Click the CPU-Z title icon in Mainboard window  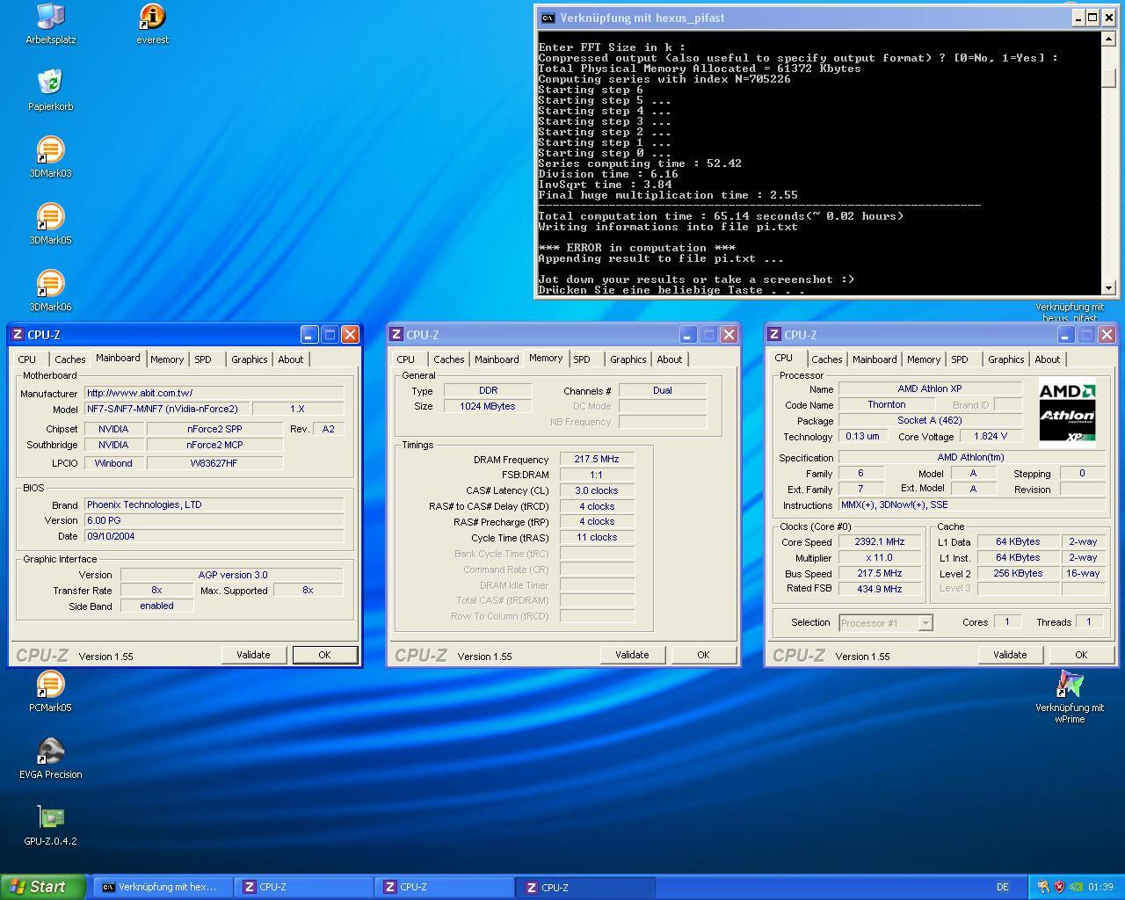pyautogui.click(x=18, y=335)
